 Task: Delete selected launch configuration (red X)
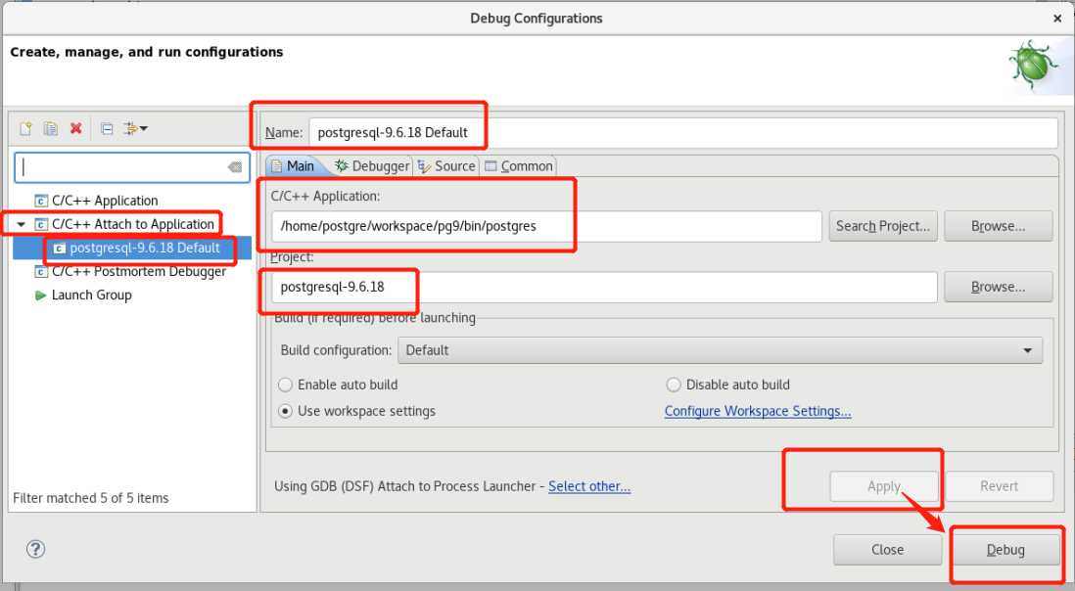coord(76,128)
